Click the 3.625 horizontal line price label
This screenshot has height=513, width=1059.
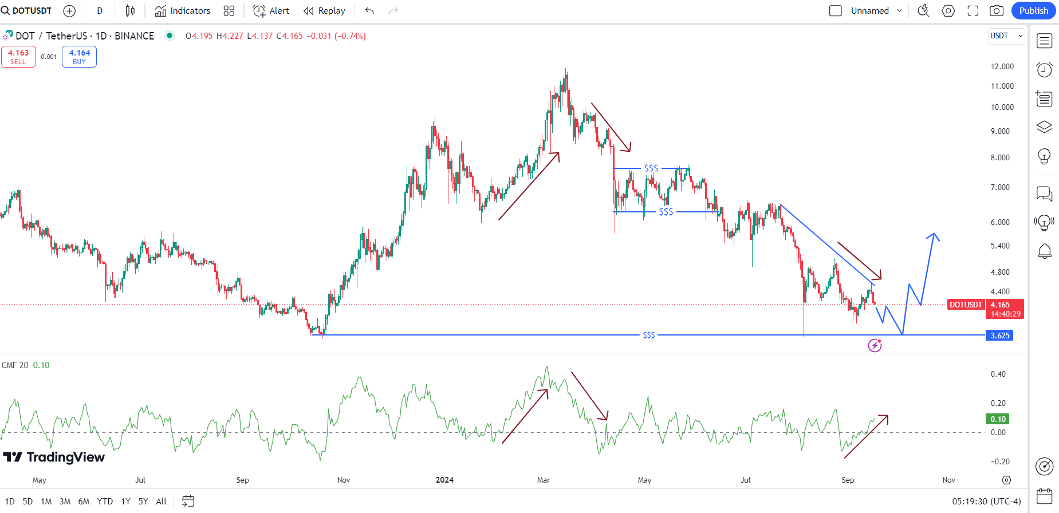tap(999, 336)
